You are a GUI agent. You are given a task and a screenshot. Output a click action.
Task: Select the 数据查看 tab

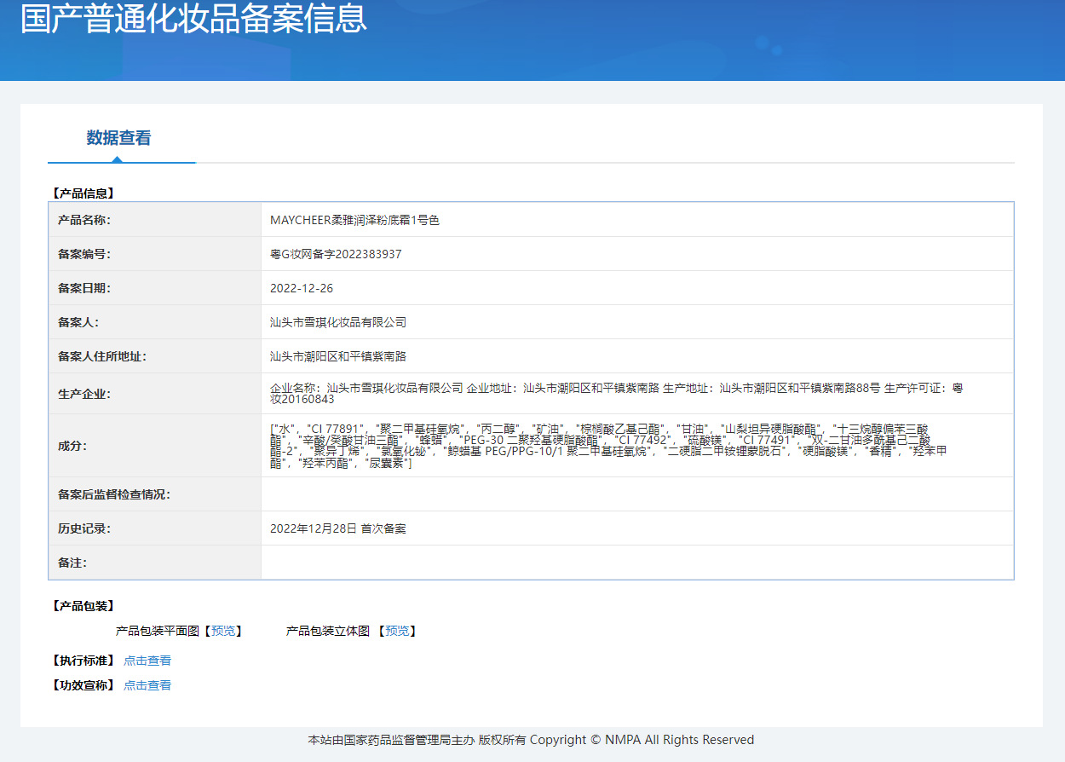coord(119,138)
